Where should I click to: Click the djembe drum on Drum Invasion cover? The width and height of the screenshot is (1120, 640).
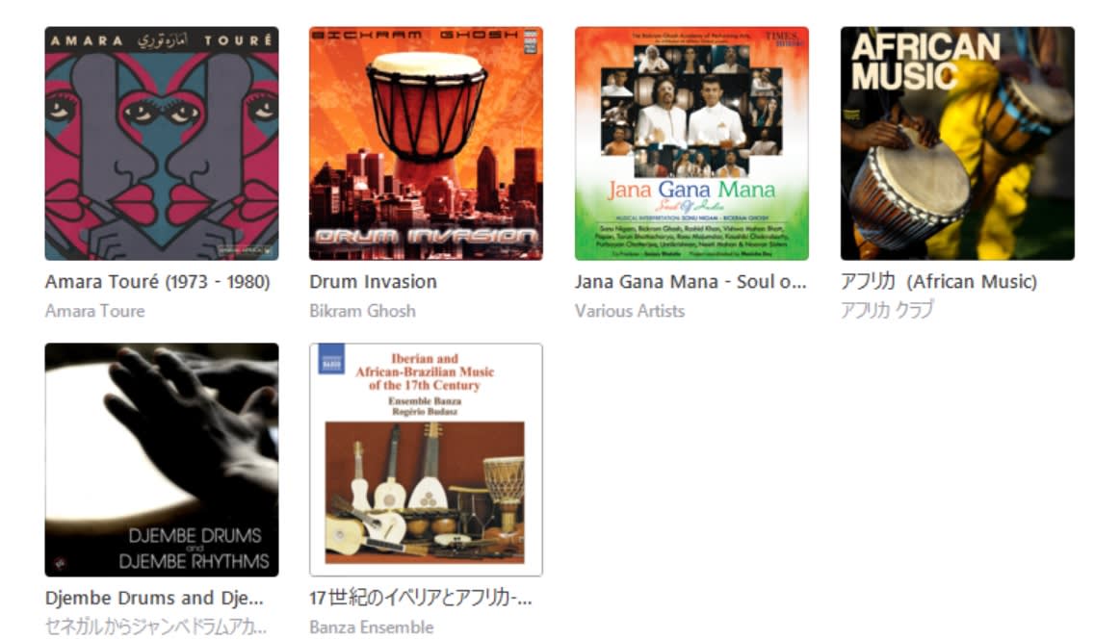pyautogui.click(x=427, y=107)
